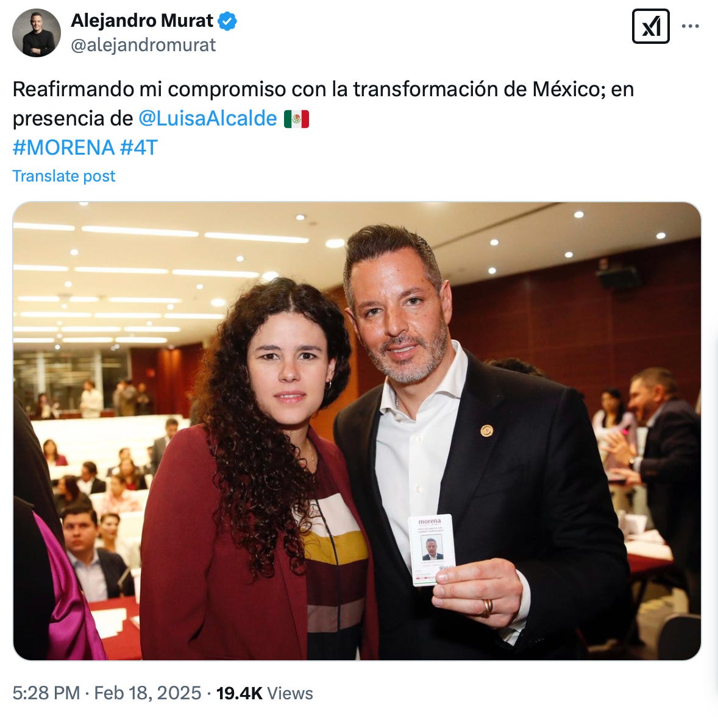Click the gold lapel pin in photo
The height and width of the screenshot is (720, 718).
(x=486, y=431)
